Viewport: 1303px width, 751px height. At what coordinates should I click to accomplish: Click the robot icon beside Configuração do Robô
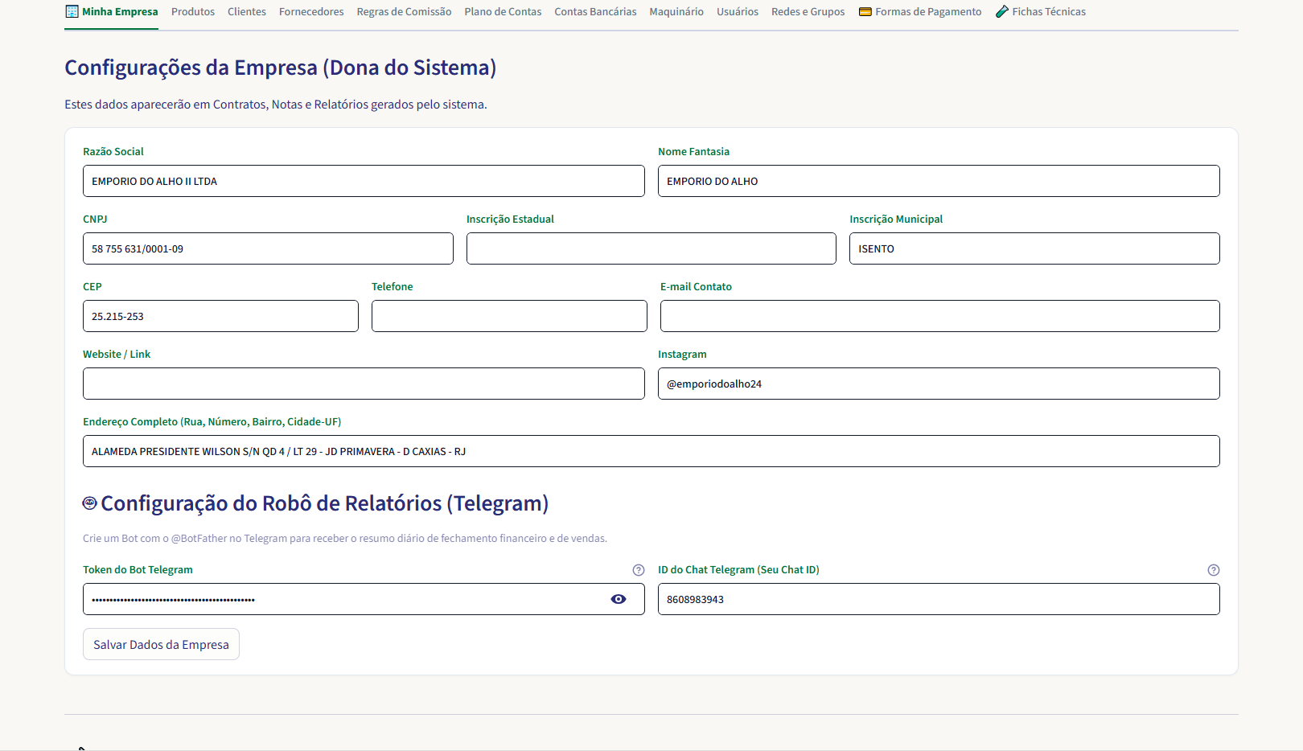90,503
